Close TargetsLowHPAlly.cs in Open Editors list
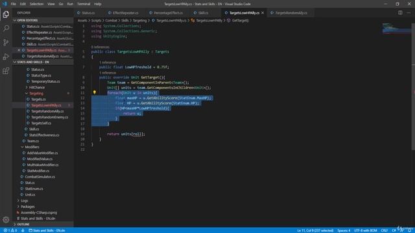 click(x=19, y=50)
